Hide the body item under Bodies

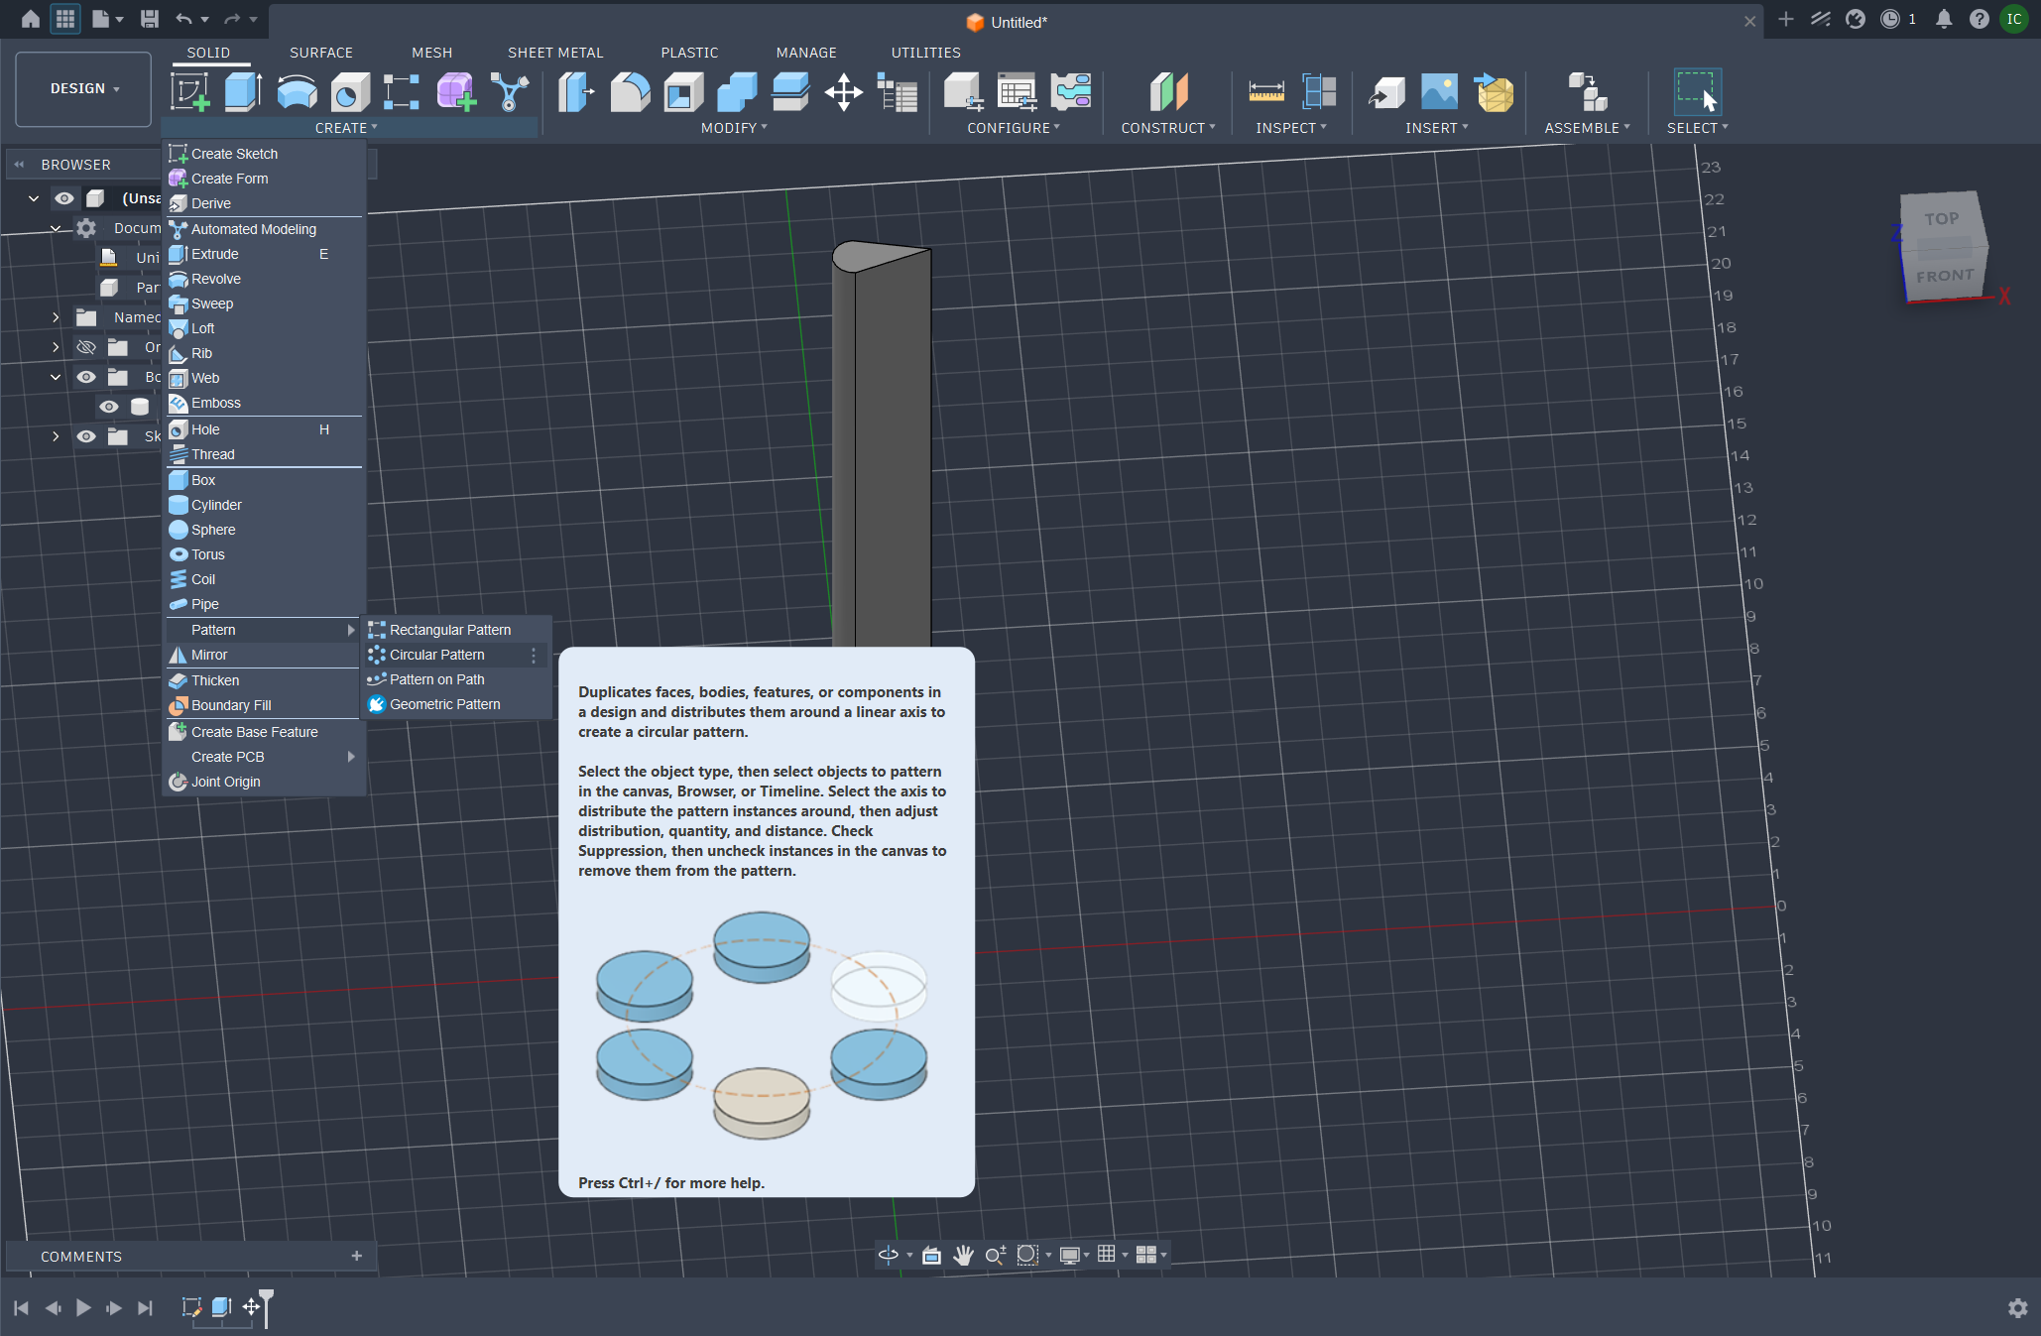(109, 407)
